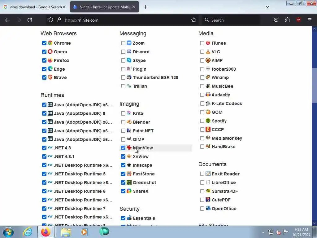The image size is (317, 238).
Task: Close the Google Search tab
Action: (64, 7)
